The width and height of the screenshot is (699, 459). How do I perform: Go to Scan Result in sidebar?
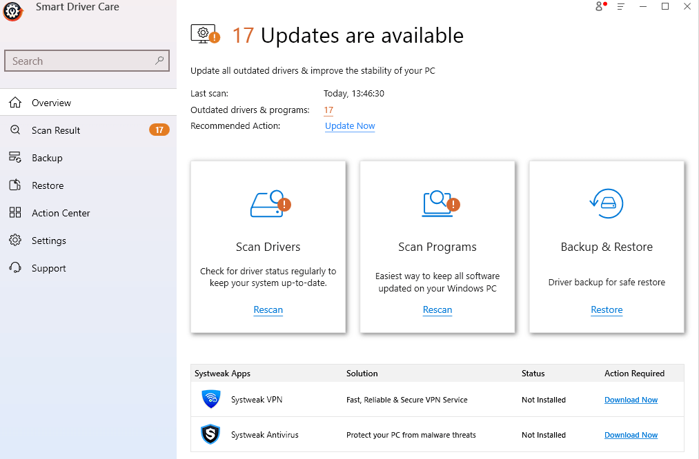click(88, 130)
